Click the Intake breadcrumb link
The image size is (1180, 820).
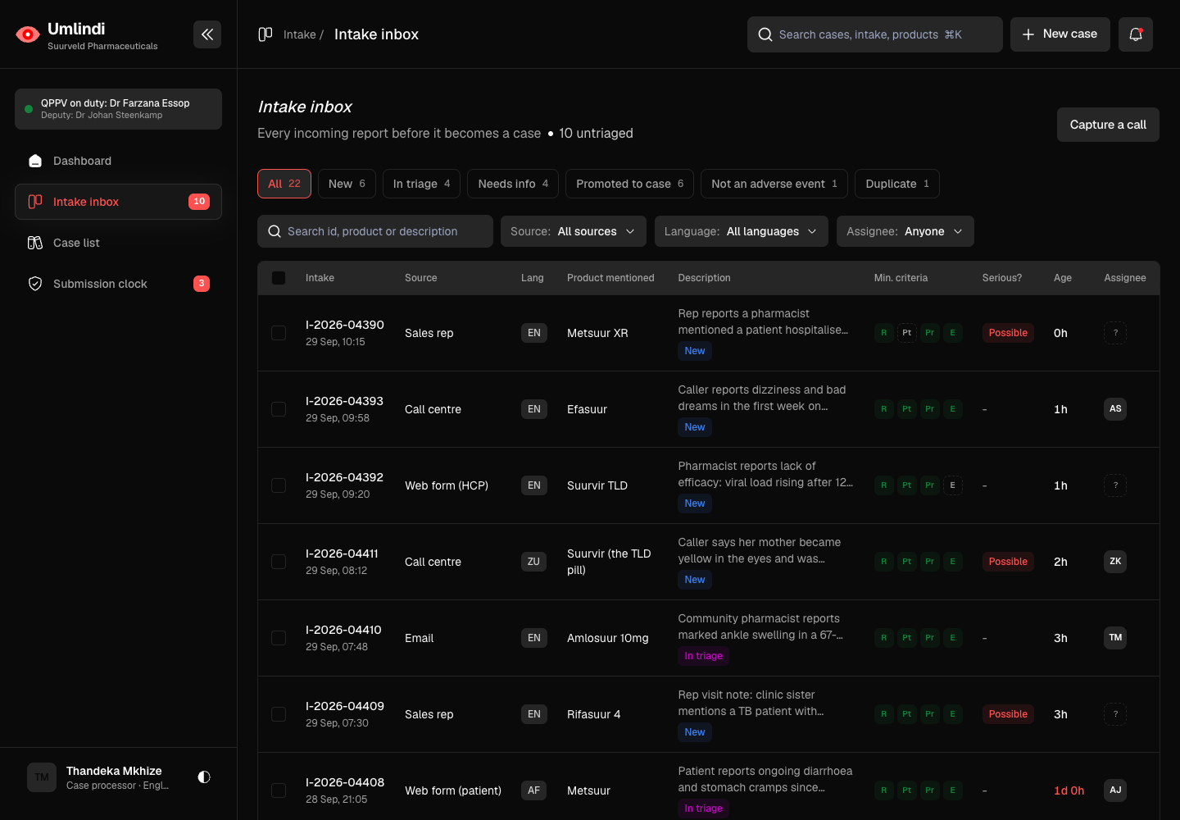pos(300,34)
